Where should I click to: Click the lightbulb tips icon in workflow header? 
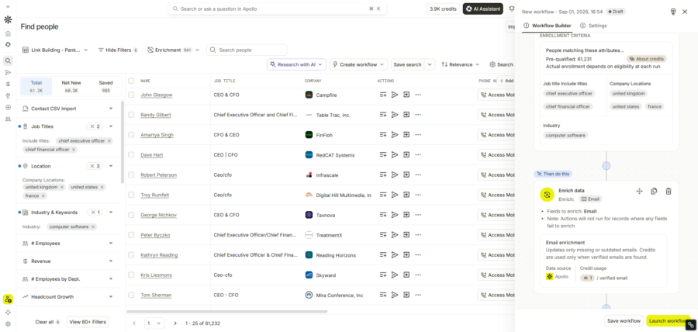[x=673, y=12]
